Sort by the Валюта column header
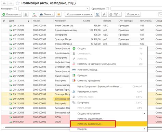 [107, 21]
